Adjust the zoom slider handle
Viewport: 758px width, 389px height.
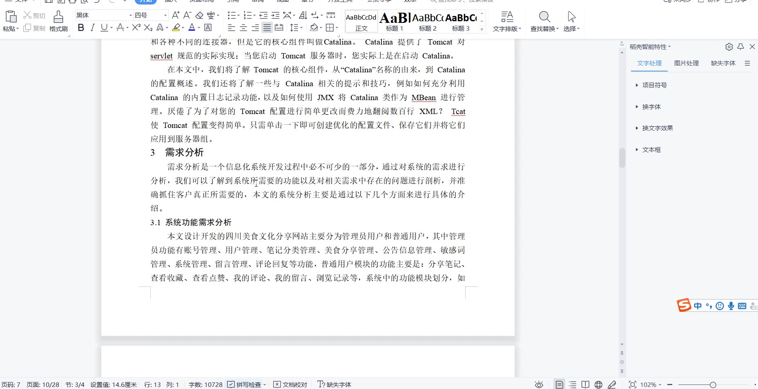click(713, 385)
